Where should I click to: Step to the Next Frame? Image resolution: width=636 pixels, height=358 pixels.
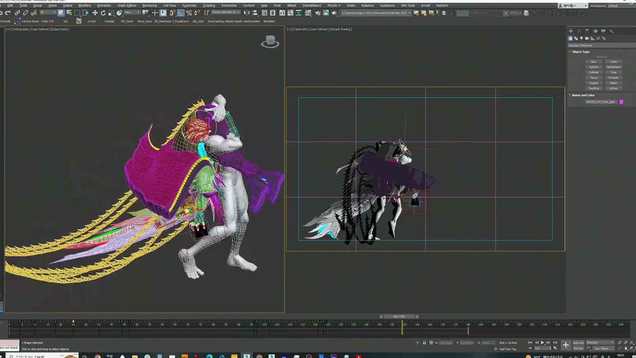coord(548,343)
